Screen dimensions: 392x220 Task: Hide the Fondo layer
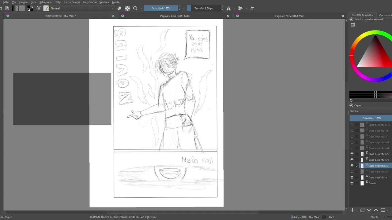352,183
